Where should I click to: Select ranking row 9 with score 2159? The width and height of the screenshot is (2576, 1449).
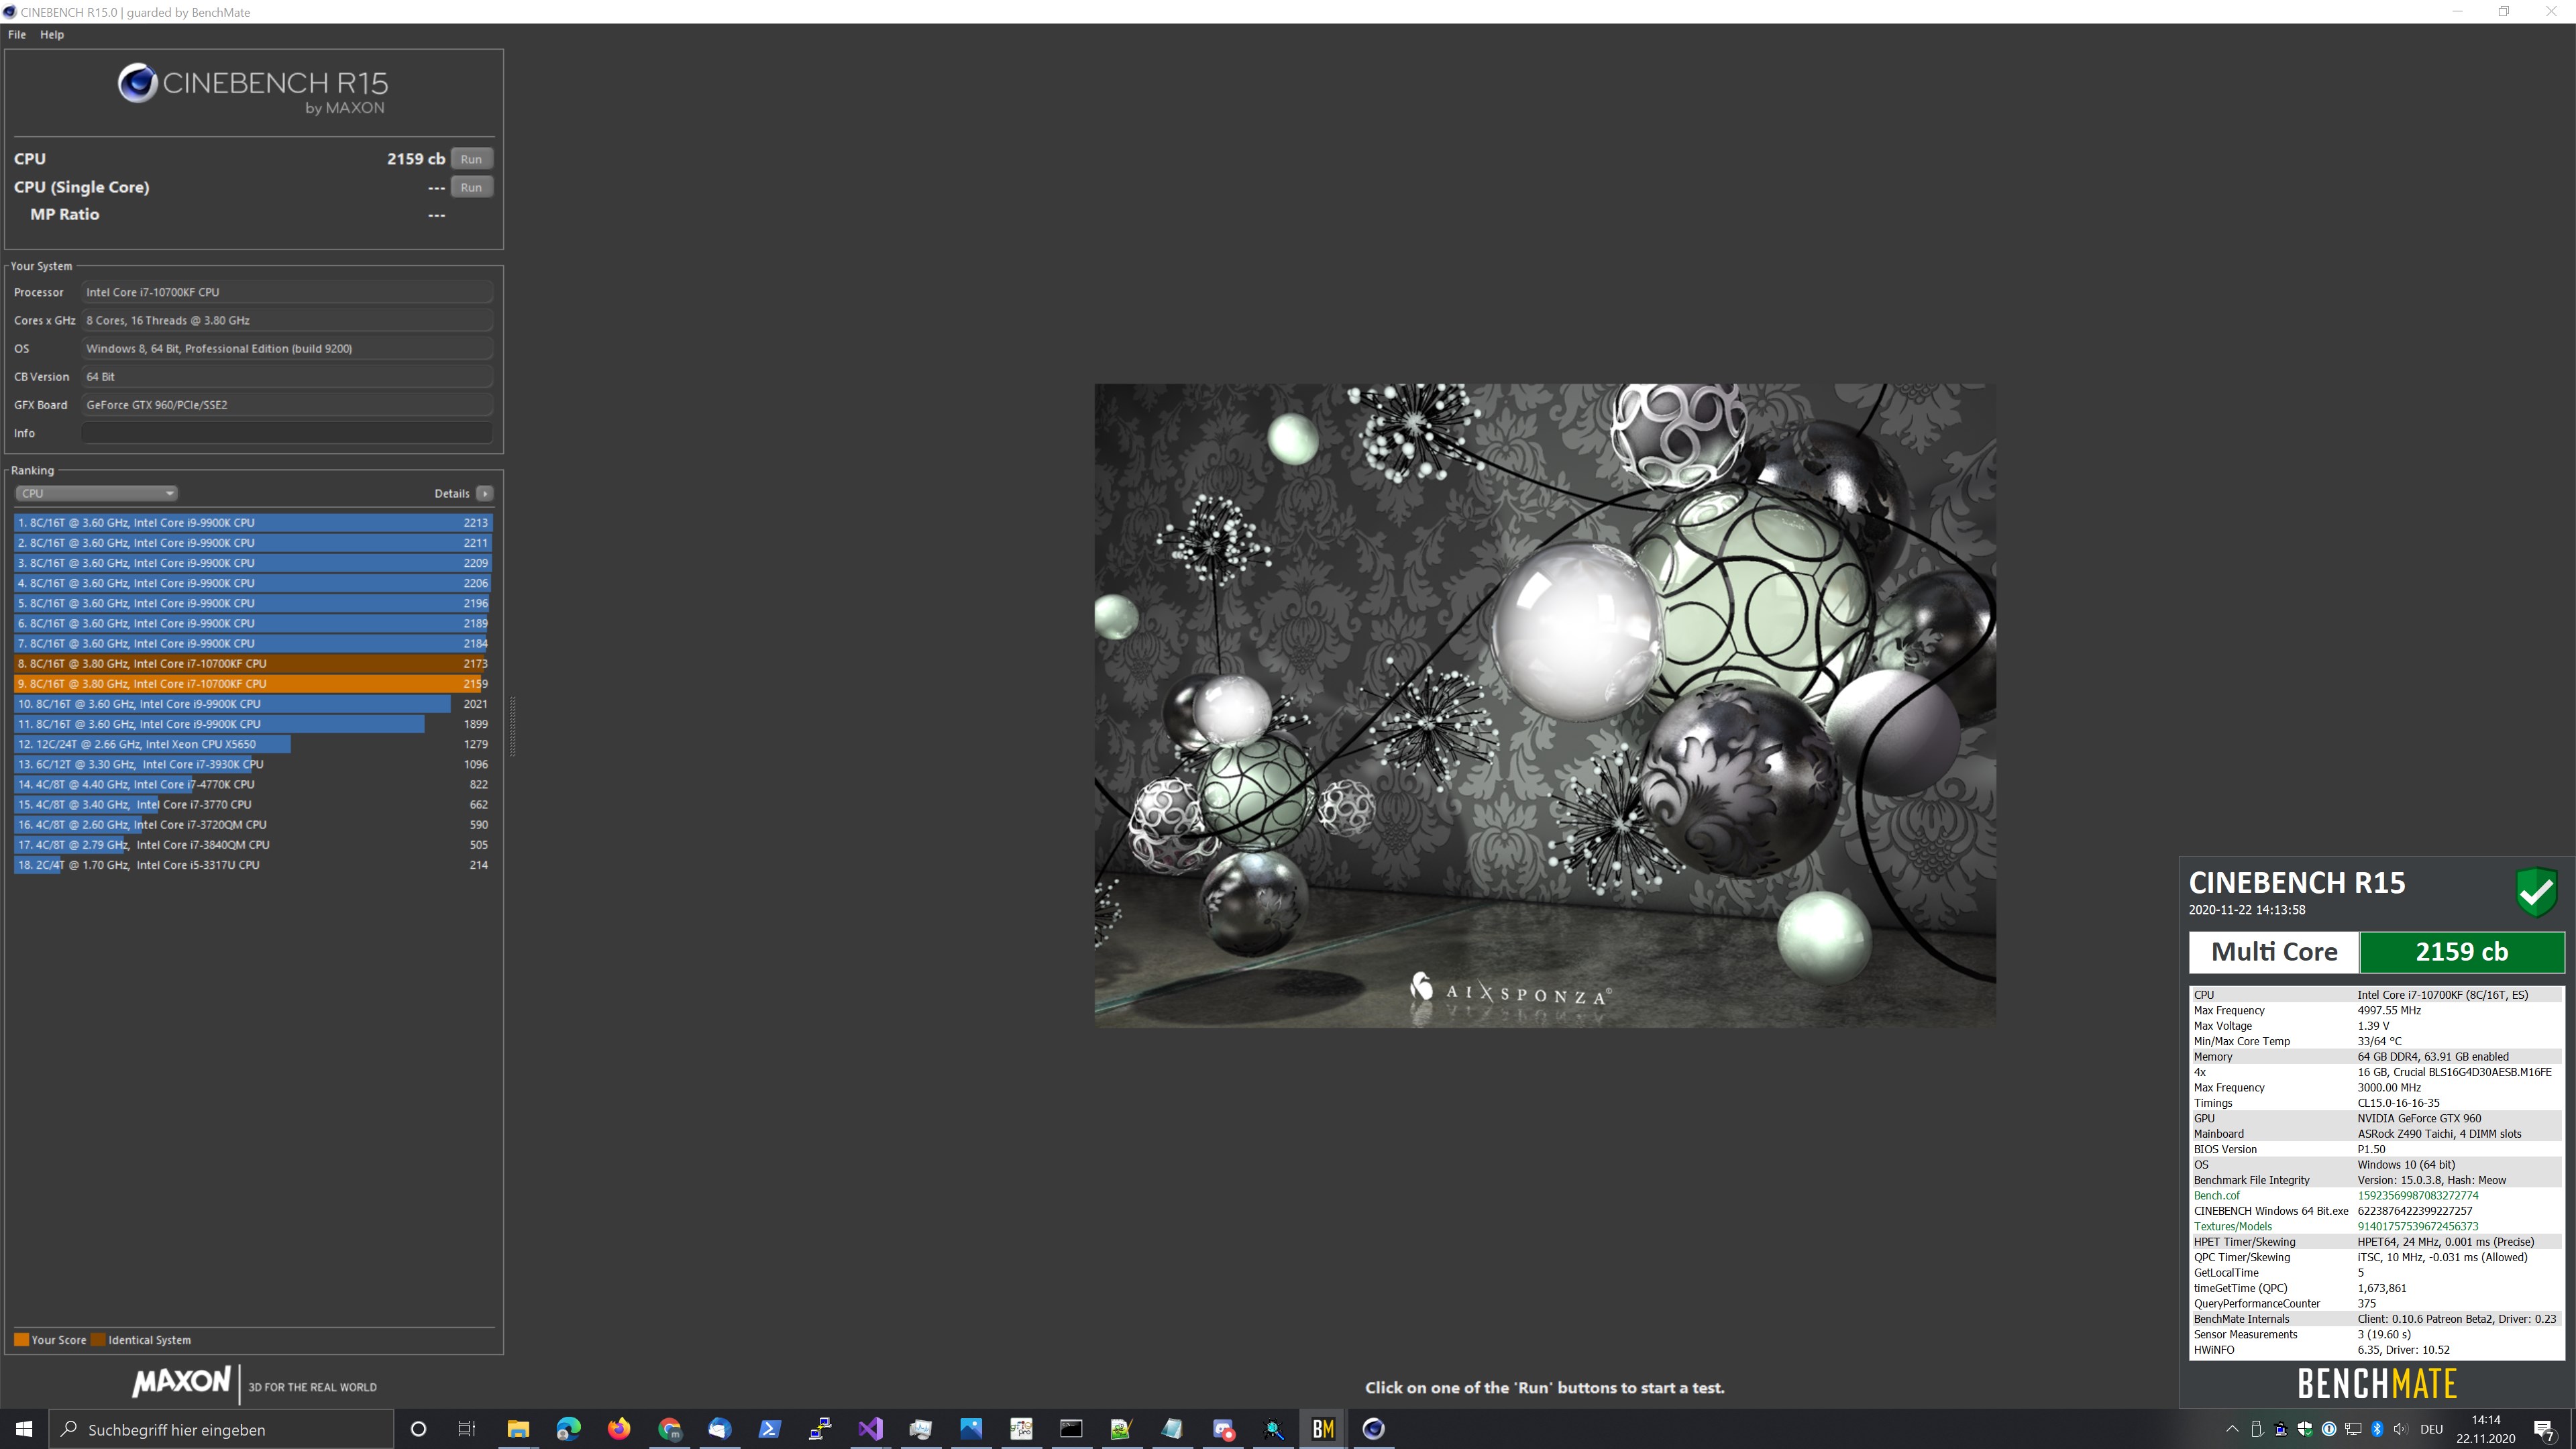click(x=253, y=683)
